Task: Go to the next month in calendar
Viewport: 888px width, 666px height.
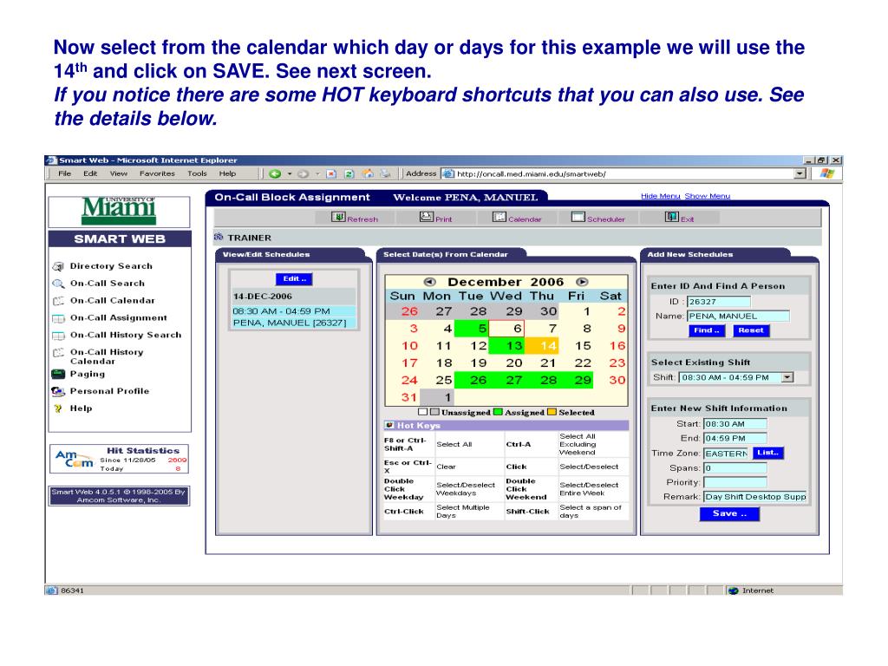Action: pyautogui.click(x=582, y=282)
